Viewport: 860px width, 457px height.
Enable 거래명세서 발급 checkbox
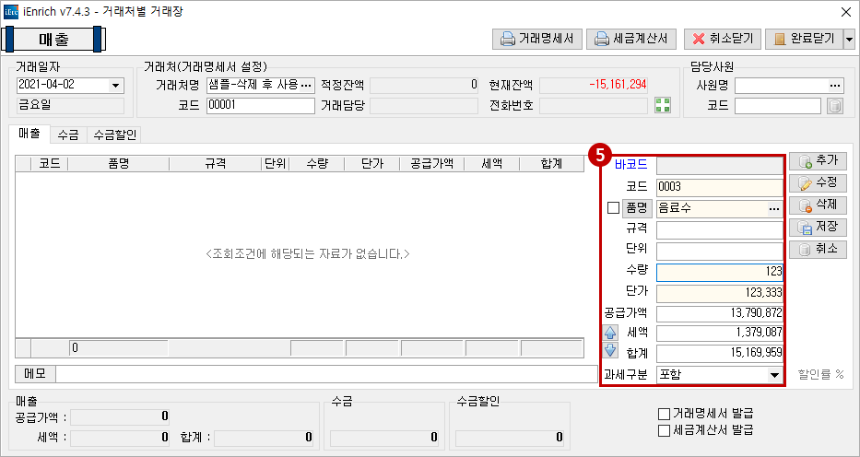(x=665, y=413)
